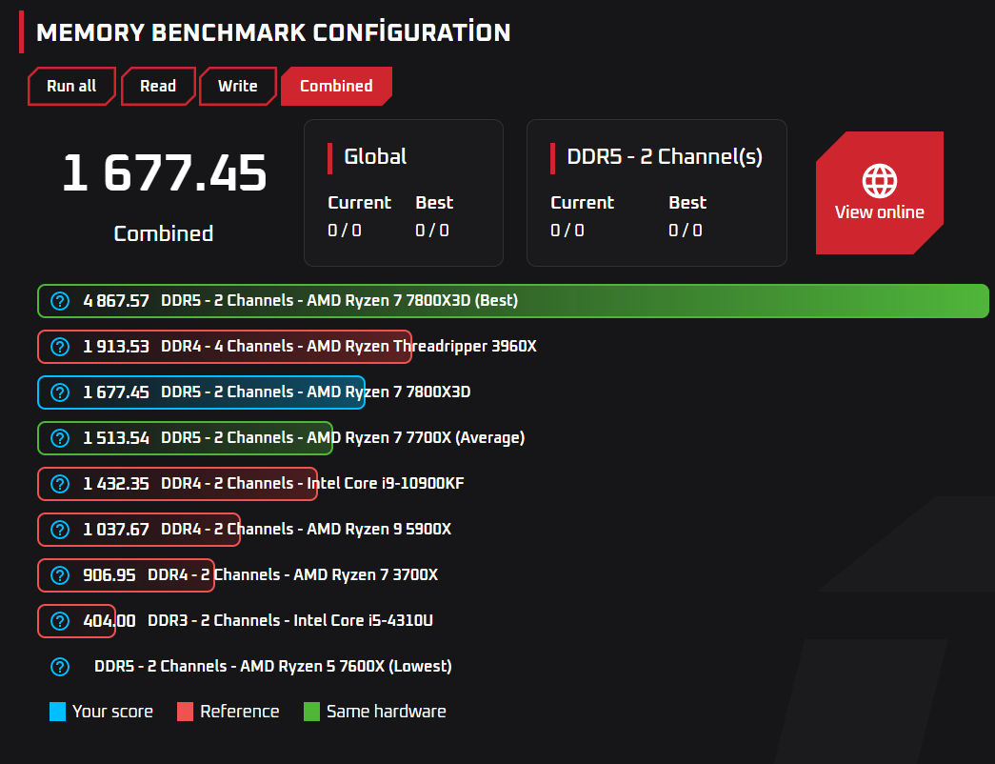Click DDR5 card Current 0 / 0 value
The height and width of the screenshot is (764, 995).
(567, 231)
